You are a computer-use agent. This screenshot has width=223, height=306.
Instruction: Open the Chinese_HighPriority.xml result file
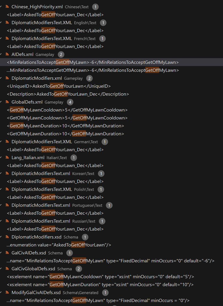tap(111, 7)
